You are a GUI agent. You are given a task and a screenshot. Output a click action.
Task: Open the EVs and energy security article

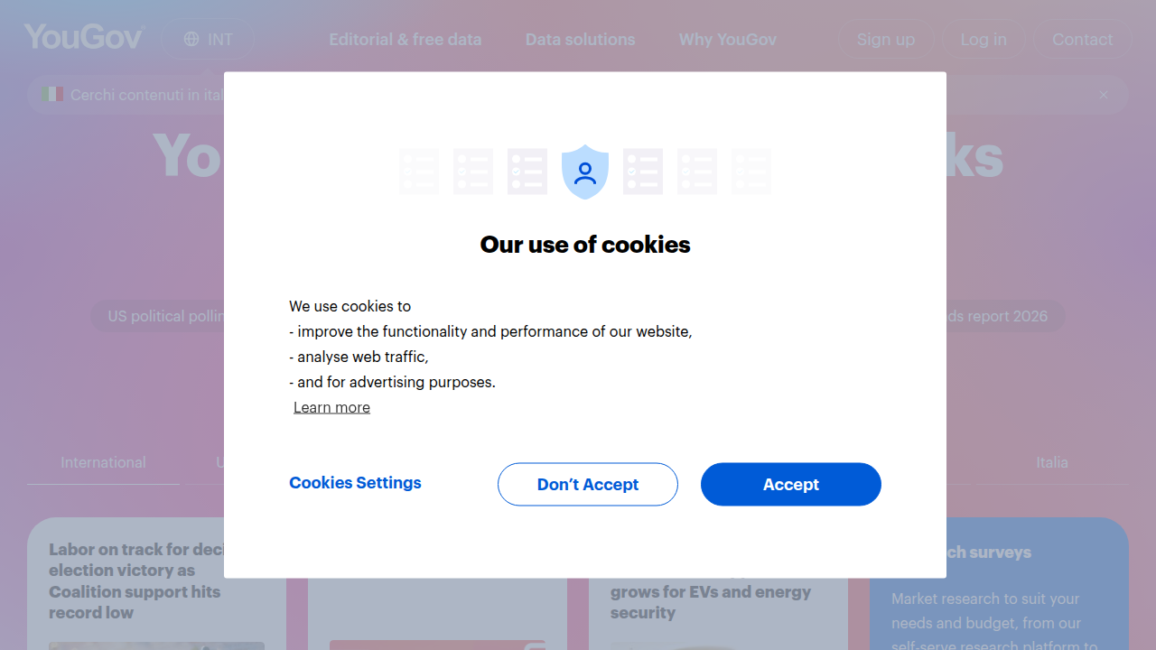(x=711, y=602)
